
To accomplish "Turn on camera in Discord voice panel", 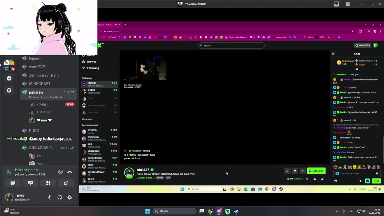I will coord(13,183).
